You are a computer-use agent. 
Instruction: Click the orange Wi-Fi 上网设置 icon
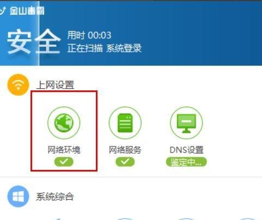tap(18, 84)
